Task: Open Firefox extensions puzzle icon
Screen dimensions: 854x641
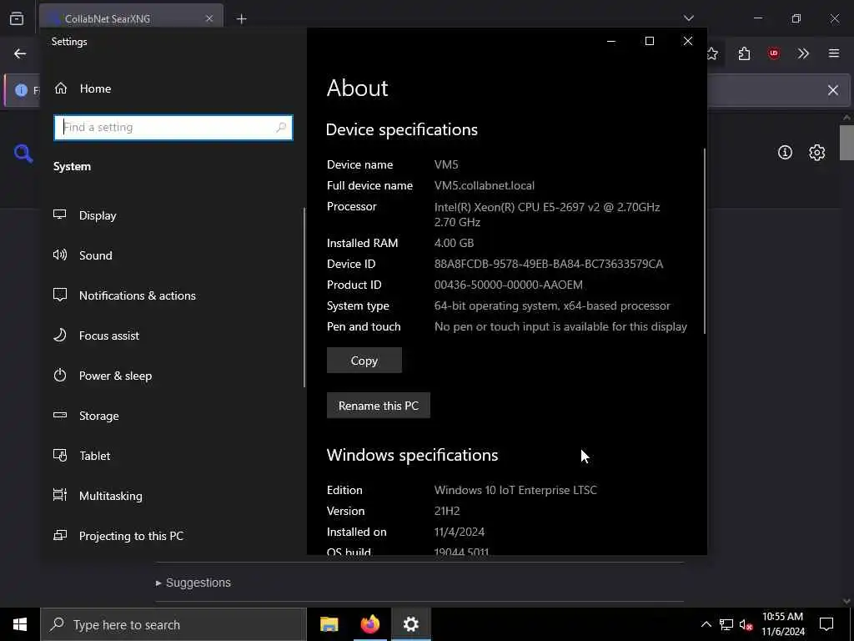Action: point(744,53)
